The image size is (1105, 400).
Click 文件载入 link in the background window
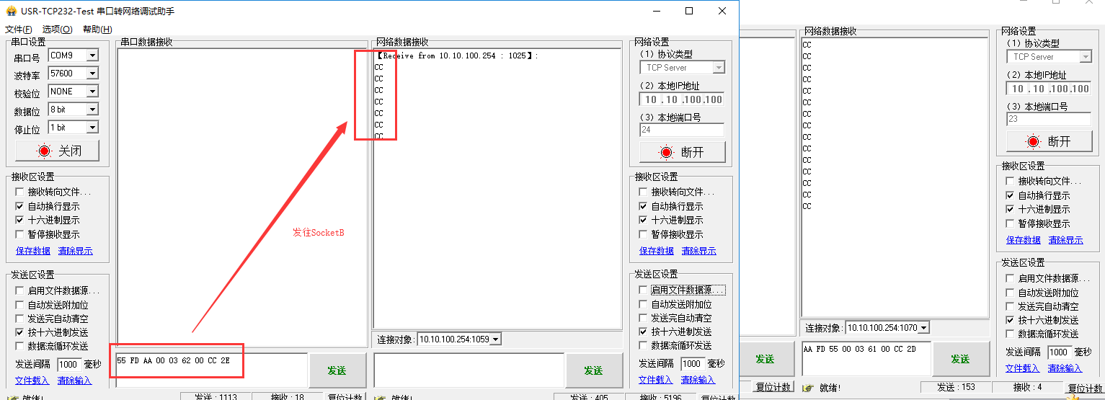coord(1022,368)
